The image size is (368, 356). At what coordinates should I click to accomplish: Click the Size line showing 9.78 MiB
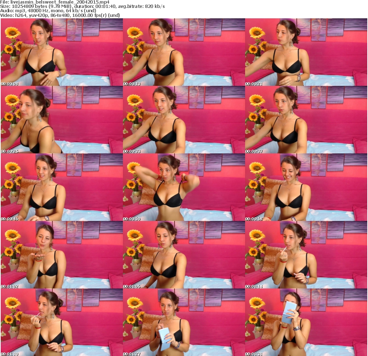pyautogui.click(x=82, y=6)
